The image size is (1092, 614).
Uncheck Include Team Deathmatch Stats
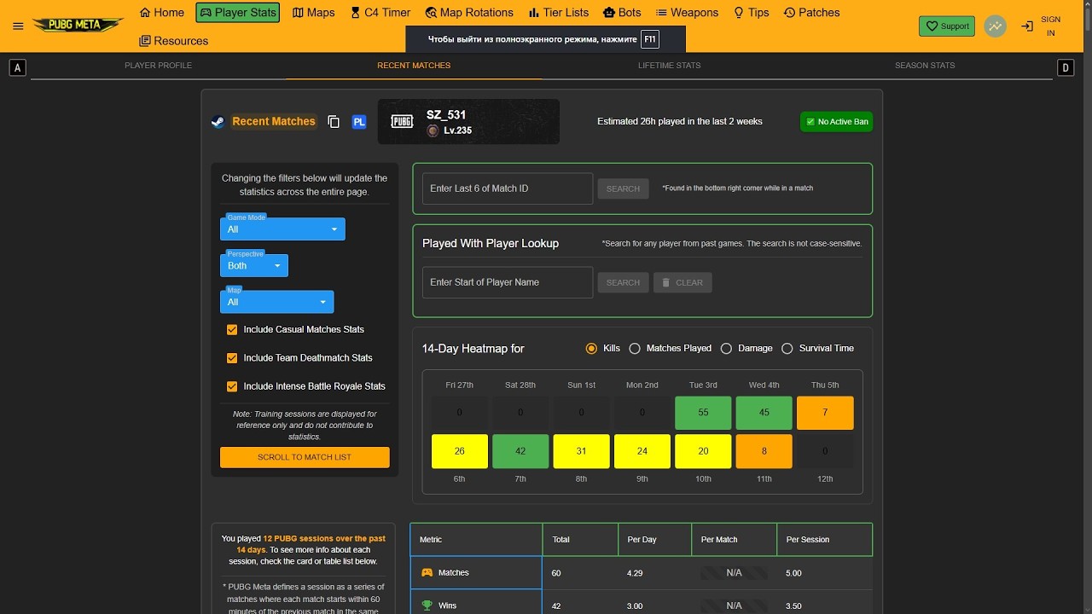pos(231,358)
